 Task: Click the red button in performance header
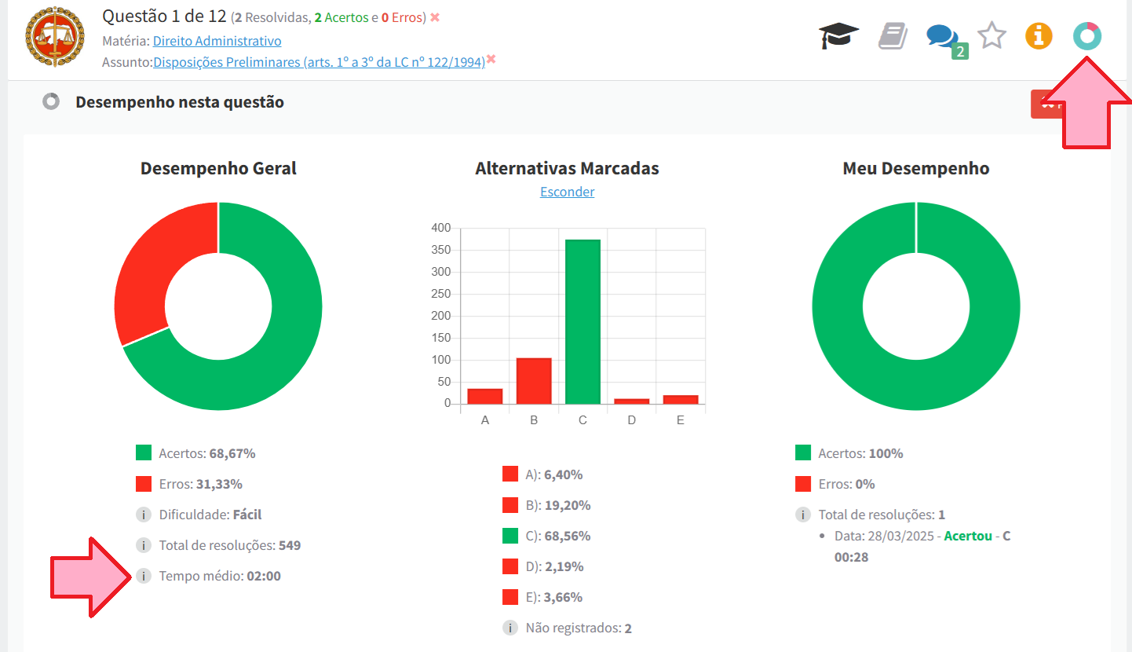1046,104
